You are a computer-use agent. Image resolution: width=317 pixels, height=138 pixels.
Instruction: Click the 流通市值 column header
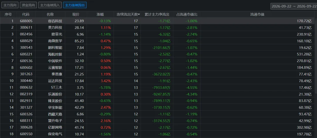(257, 15)
